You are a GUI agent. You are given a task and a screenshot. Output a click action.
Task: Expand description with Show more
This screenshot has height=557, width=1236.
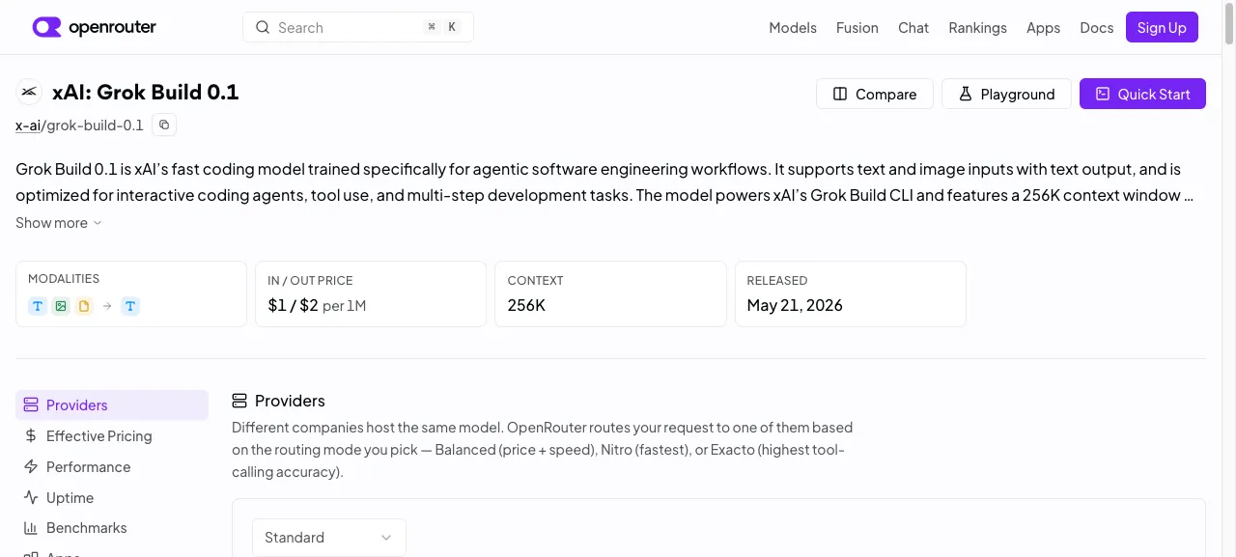coord(59,223)
